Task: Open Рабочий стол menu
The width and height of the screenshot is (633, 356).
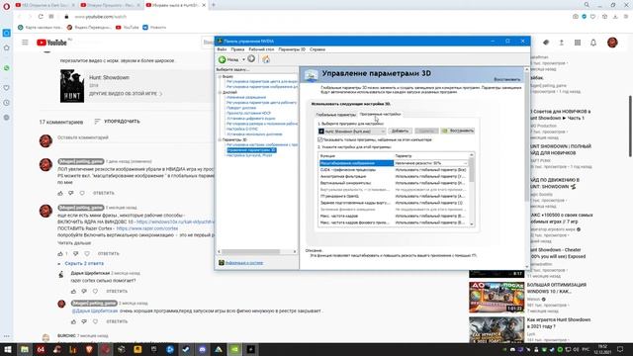Action: [x=261, y=49]
